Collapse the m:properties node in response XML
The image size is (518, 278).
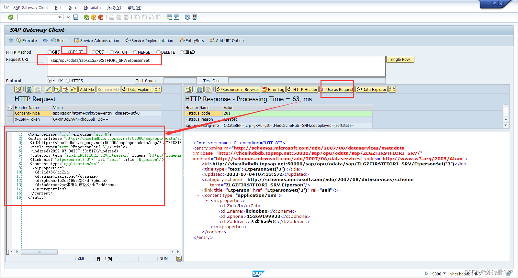[x=207, y=201]
